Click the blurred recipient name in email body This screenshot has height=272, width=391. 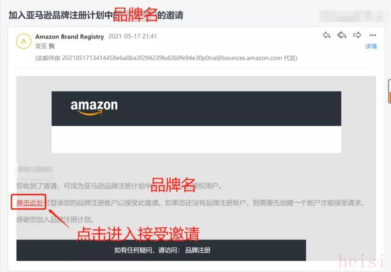35,169
